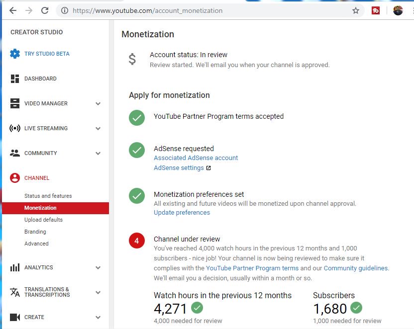Click the '1,680' subscribers value

pyautogui.click(x=330, y=309)
